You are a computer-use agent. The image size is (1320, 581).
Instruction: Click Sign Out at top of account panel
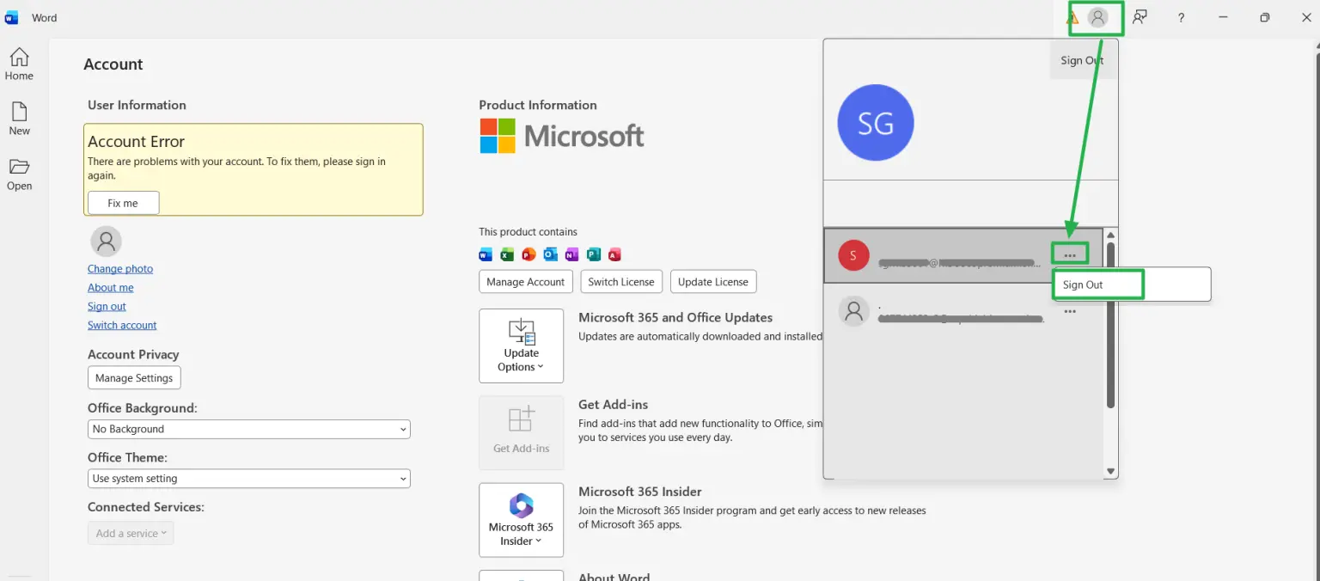[x=1082, y=60]
